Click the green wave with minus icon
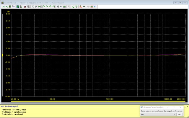 [x=7, y=6]
